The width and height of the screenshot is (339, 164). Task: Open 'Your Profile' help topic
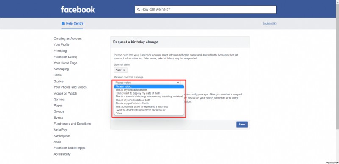(x=61, y=45)
